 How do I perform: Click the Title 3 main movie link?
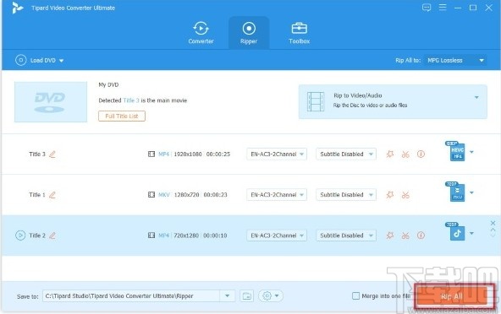(131, 100)
